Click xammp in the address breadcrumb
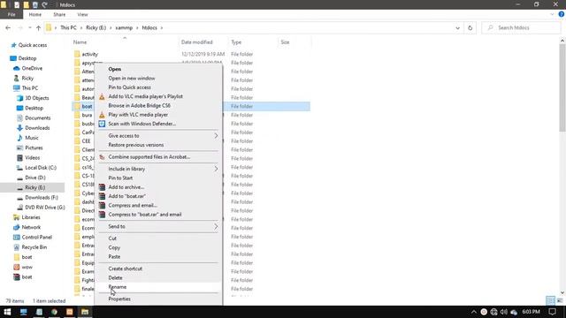This screenshot has height=318, width=566. click(124, 27)
